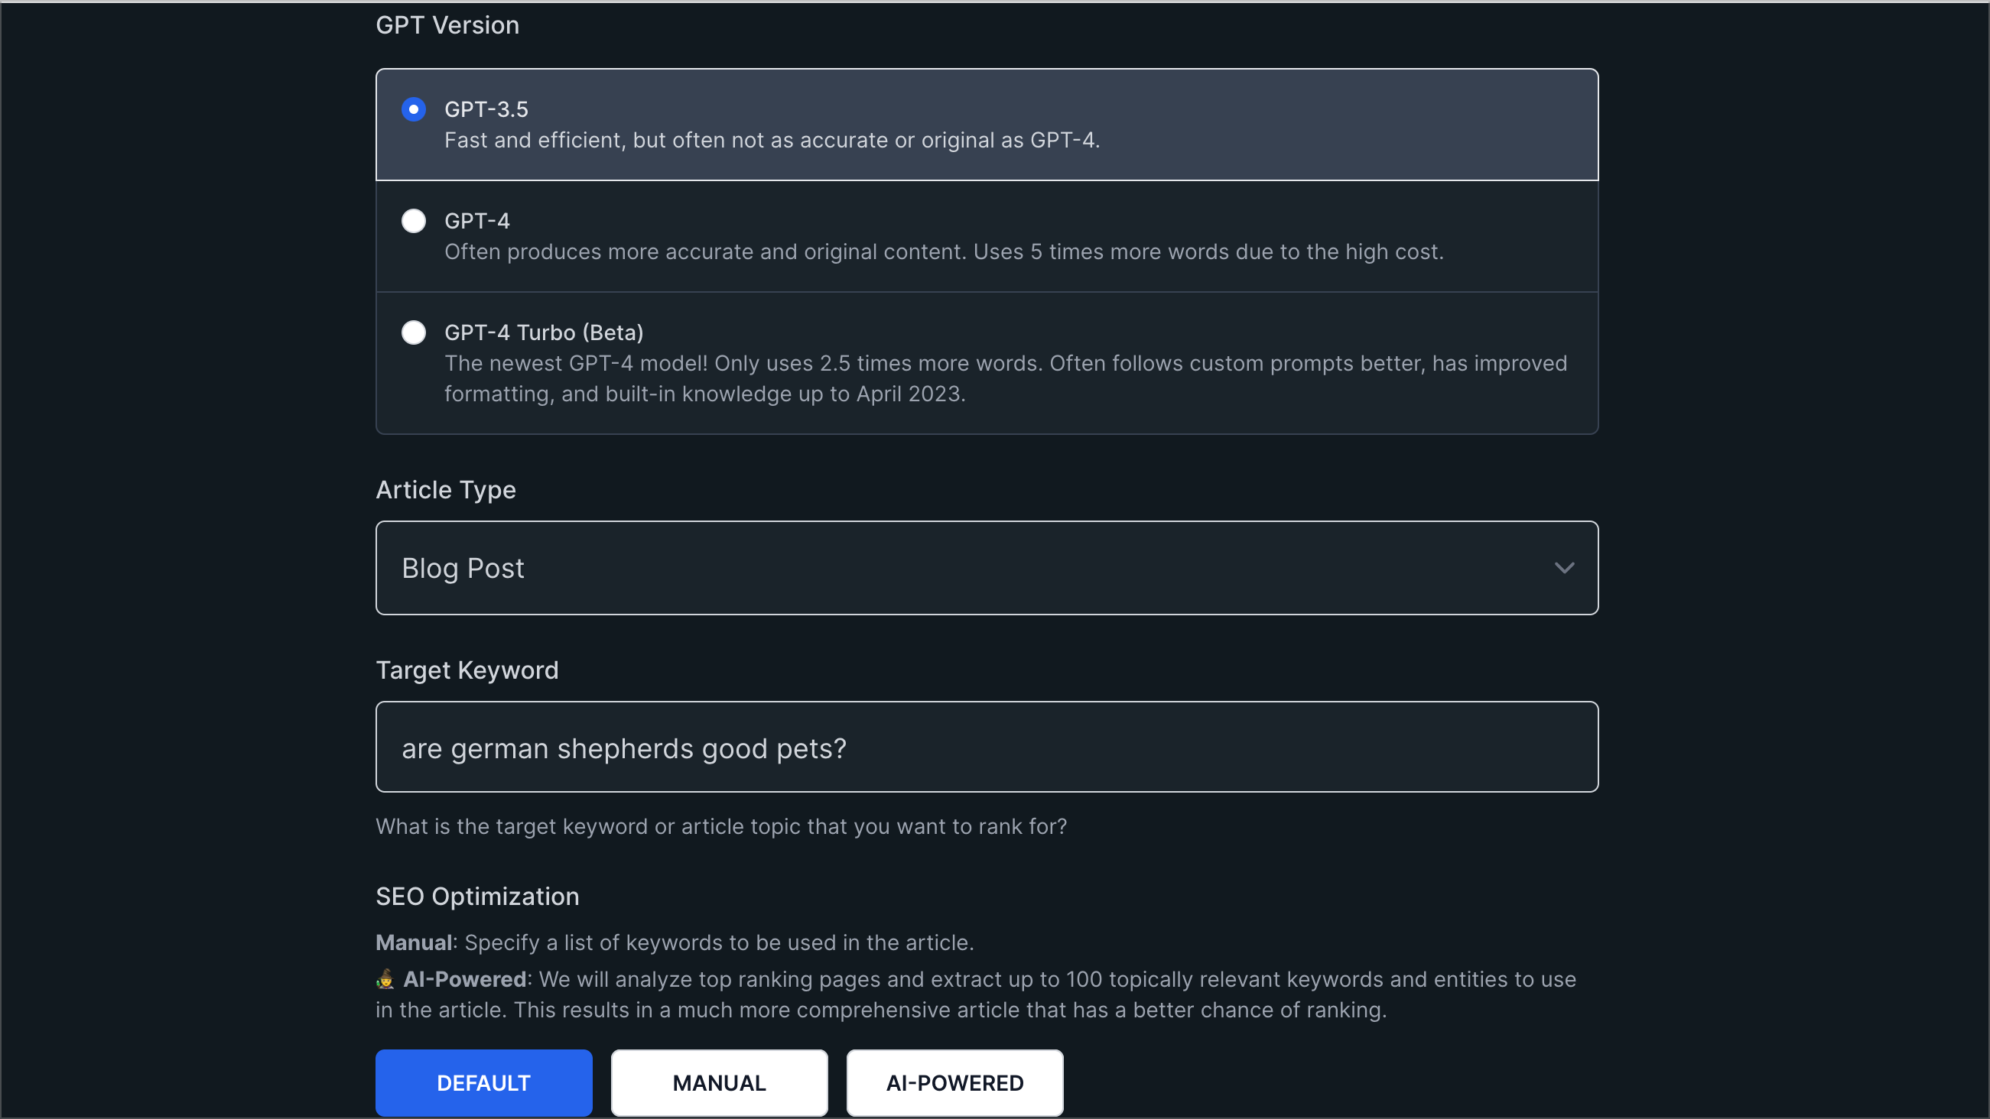Choose the MANUAL SEO optimization button
The width and height of the screenshot is (1990, 1119).
coord(719,1083)
